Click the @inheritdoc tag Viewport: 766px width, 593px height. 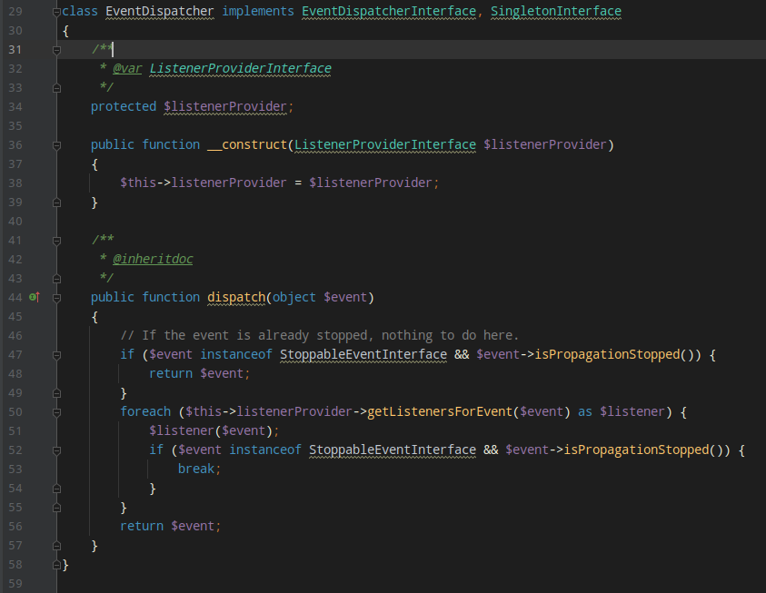[153, 259]
